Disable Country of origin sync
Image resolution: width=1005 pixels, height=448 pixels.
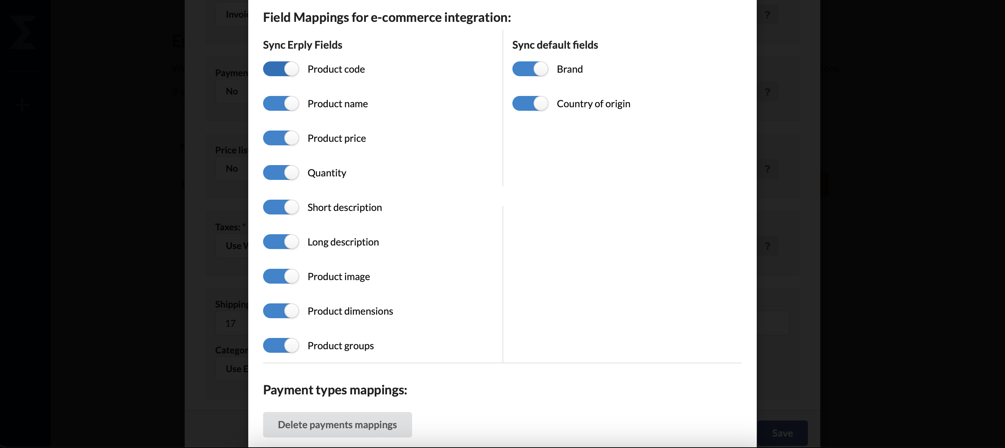click(530, 104)
